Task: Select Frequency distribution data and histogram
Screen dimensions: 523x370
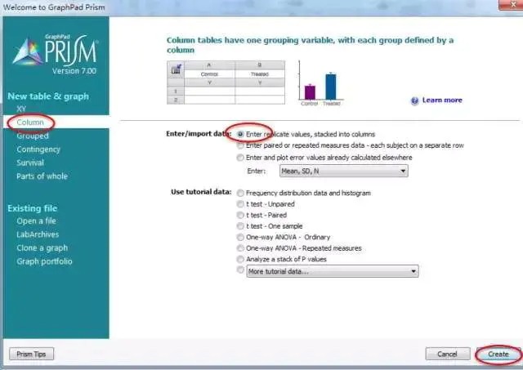Action: (x=240, y=193)
